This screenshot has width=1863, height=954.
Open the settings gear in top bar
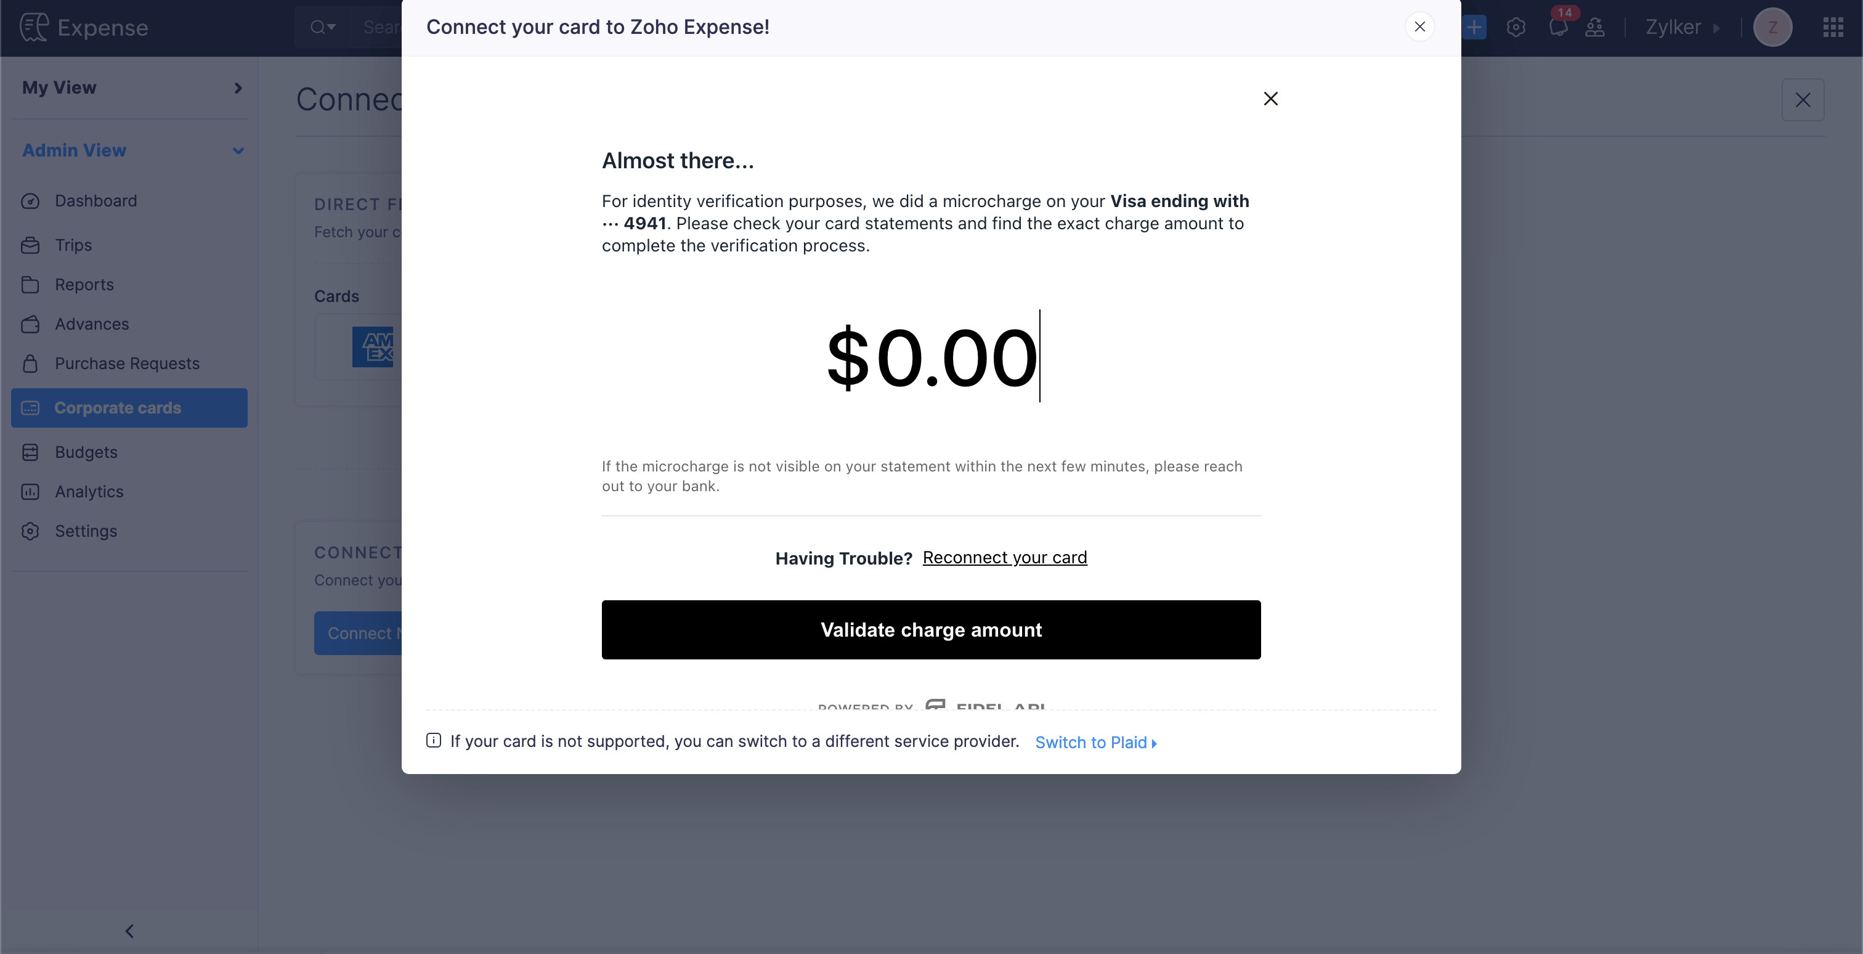coord(1516,28)
